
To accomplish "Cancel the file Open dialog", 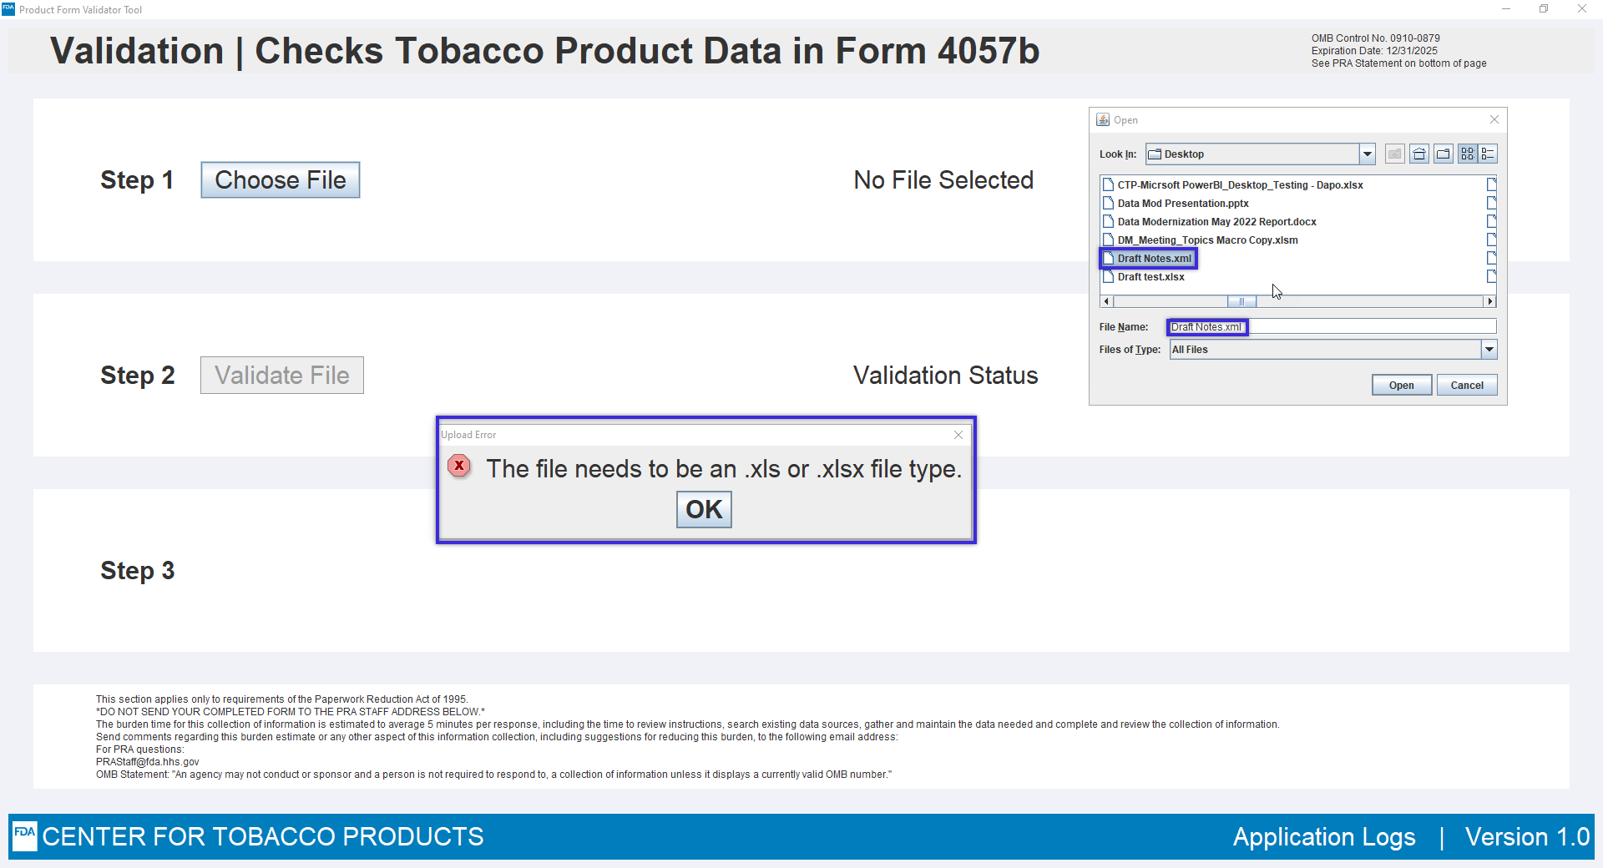I will pyautogui.click(x=1466, y=385).
